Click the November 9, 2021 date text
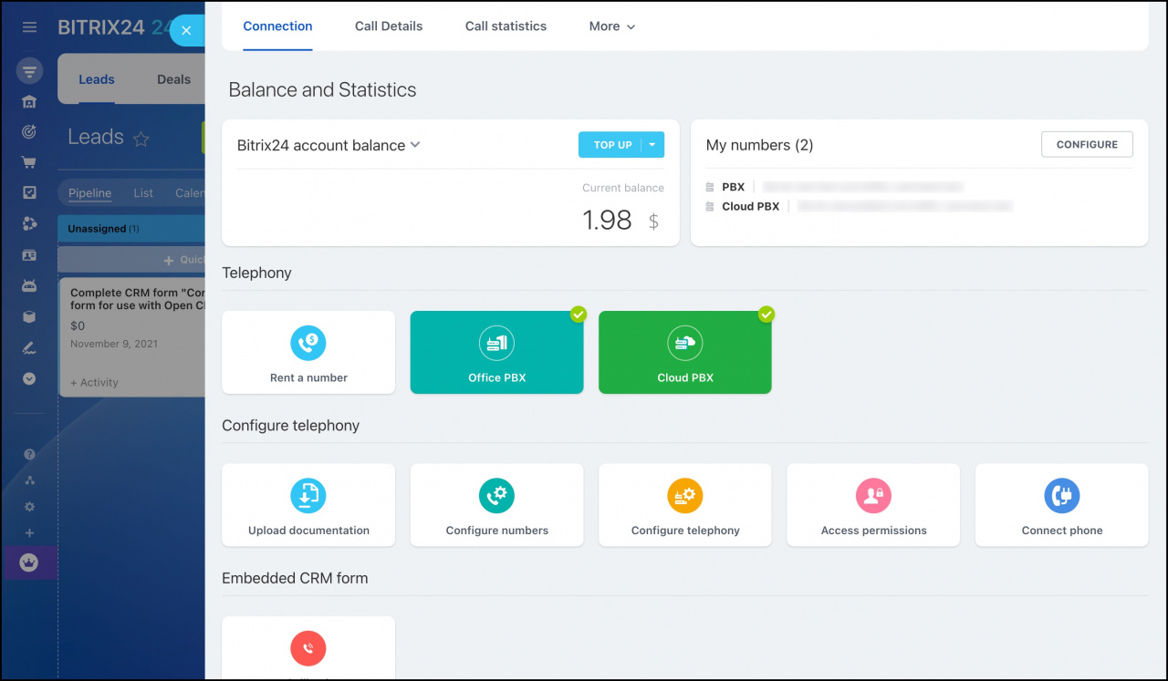The image size is (1168, 681). [x=113, y=344]
